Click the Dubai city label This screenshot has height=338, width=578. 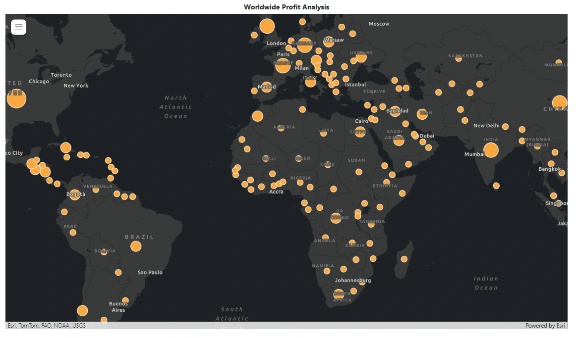pos(427,136)
